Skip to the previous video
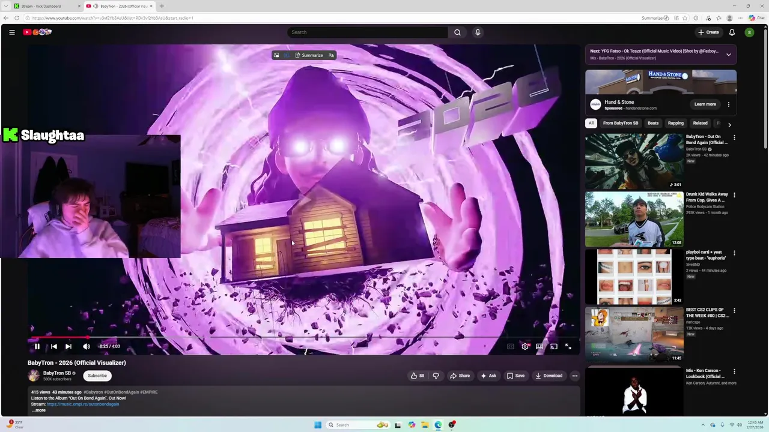769x432 pixels. click(53, 346)
